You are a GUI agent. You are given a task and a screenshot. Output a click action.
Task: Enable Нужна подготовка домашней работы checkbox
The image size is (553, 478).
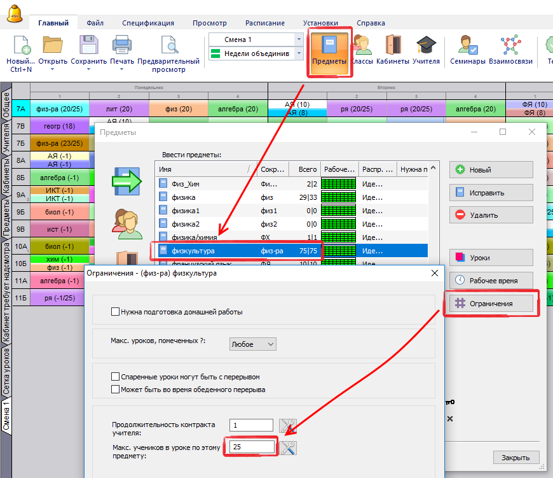coord(116,312)
